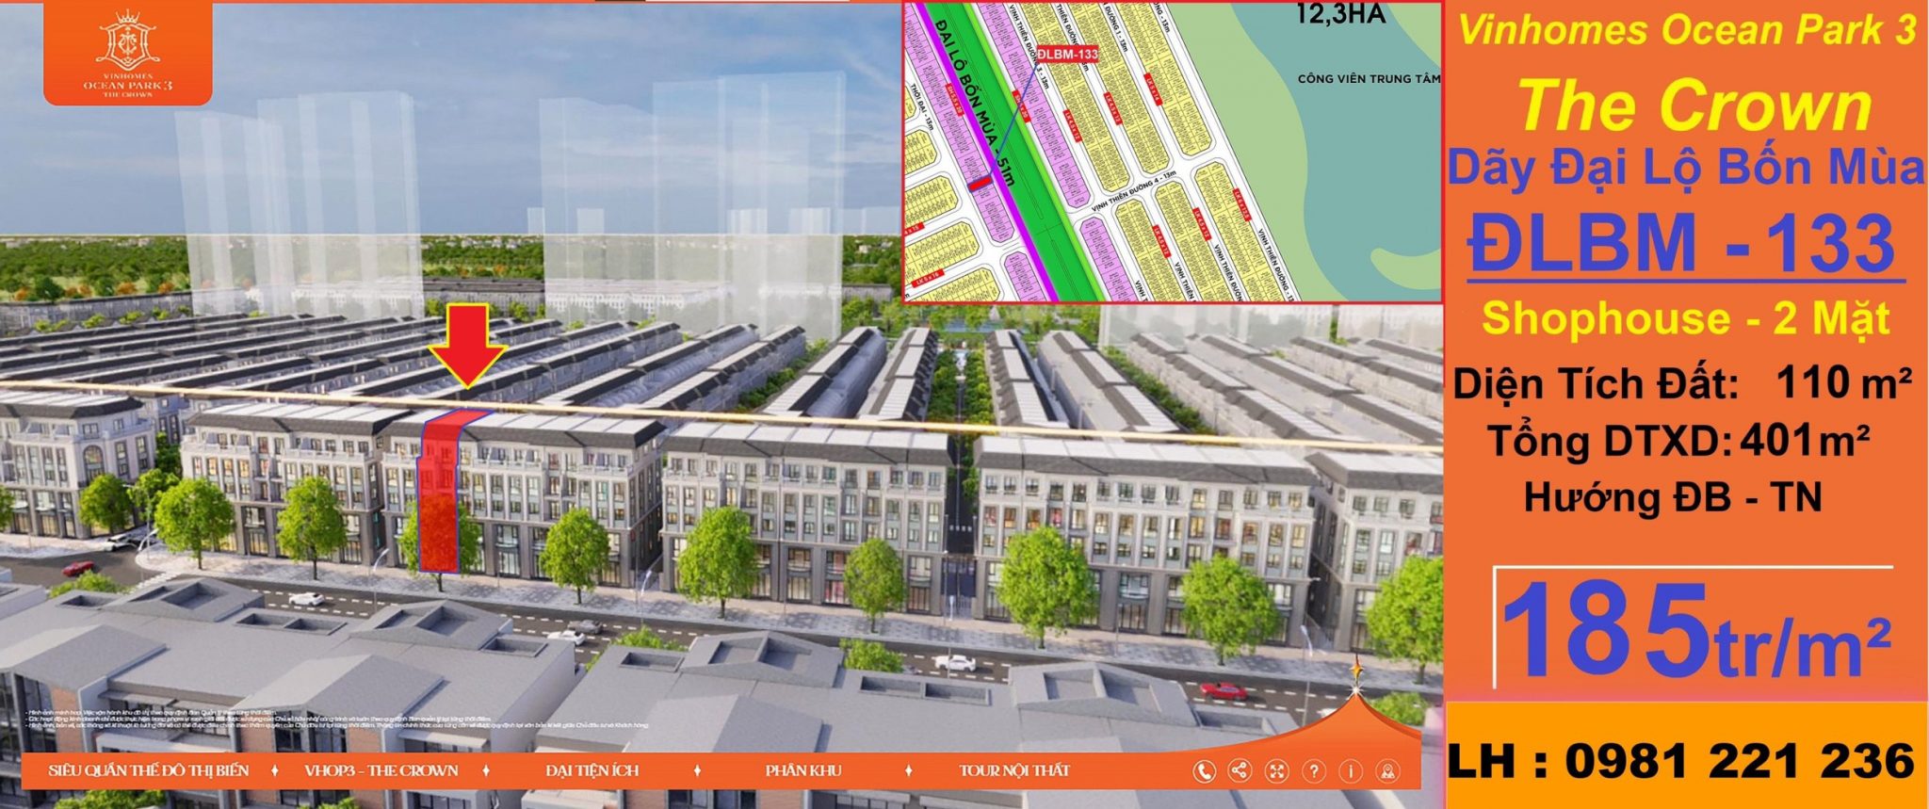
Task: Click the ĐLBM-133 label on the map
Action: 1067,54
